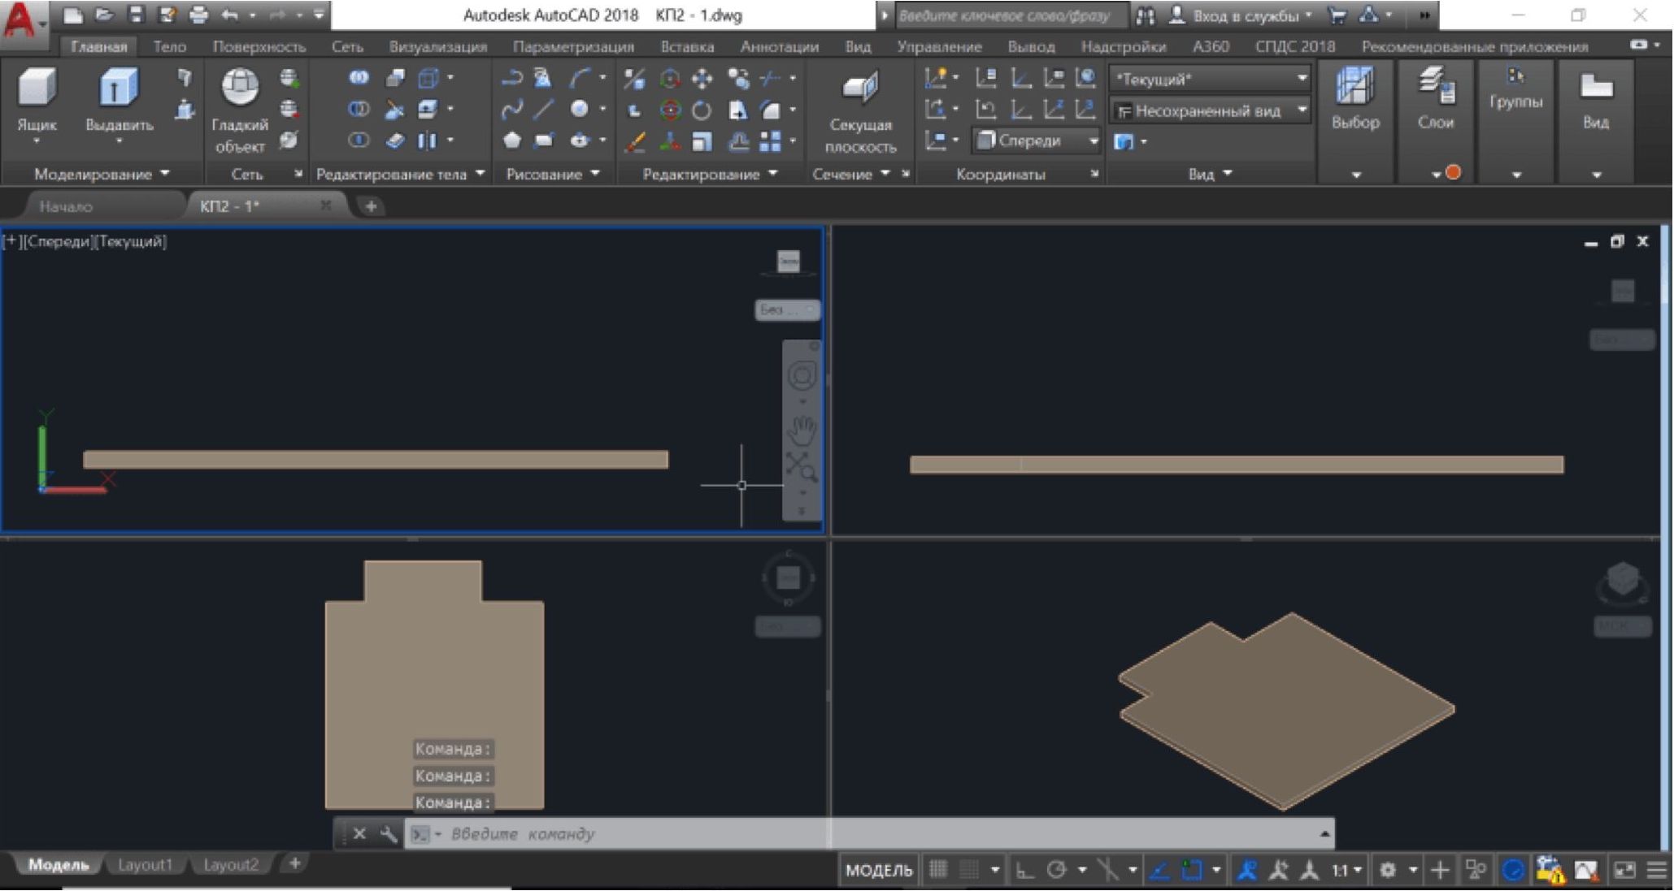The image size is (1674, 891).
Task: Toggle ortho mode in status bar
Action: 1025,871
